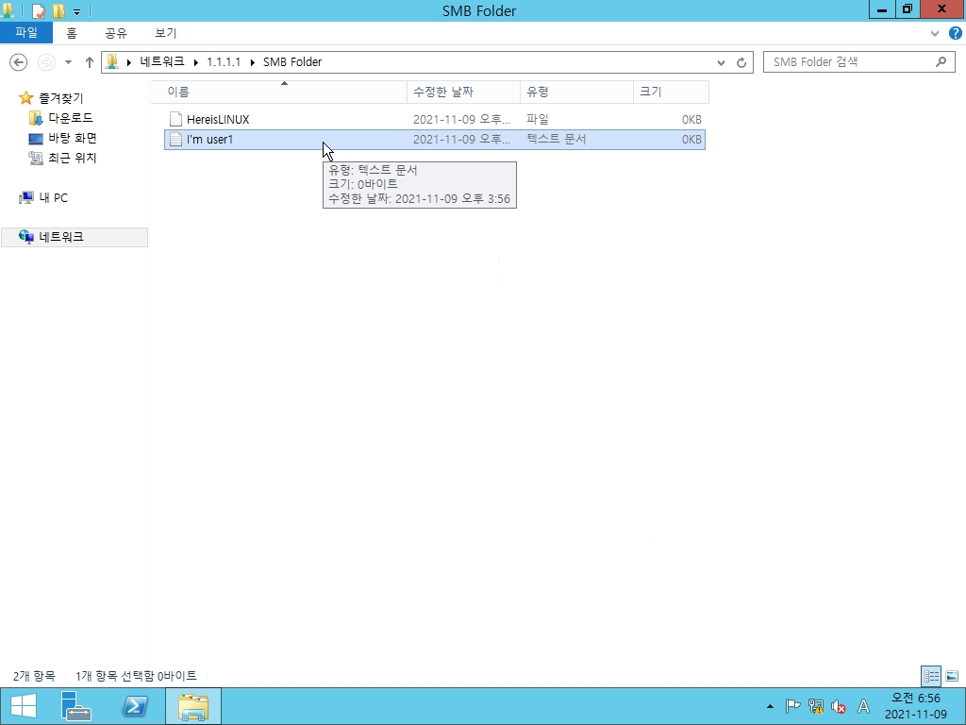Click the magnifier search icon

coord(941,61)
